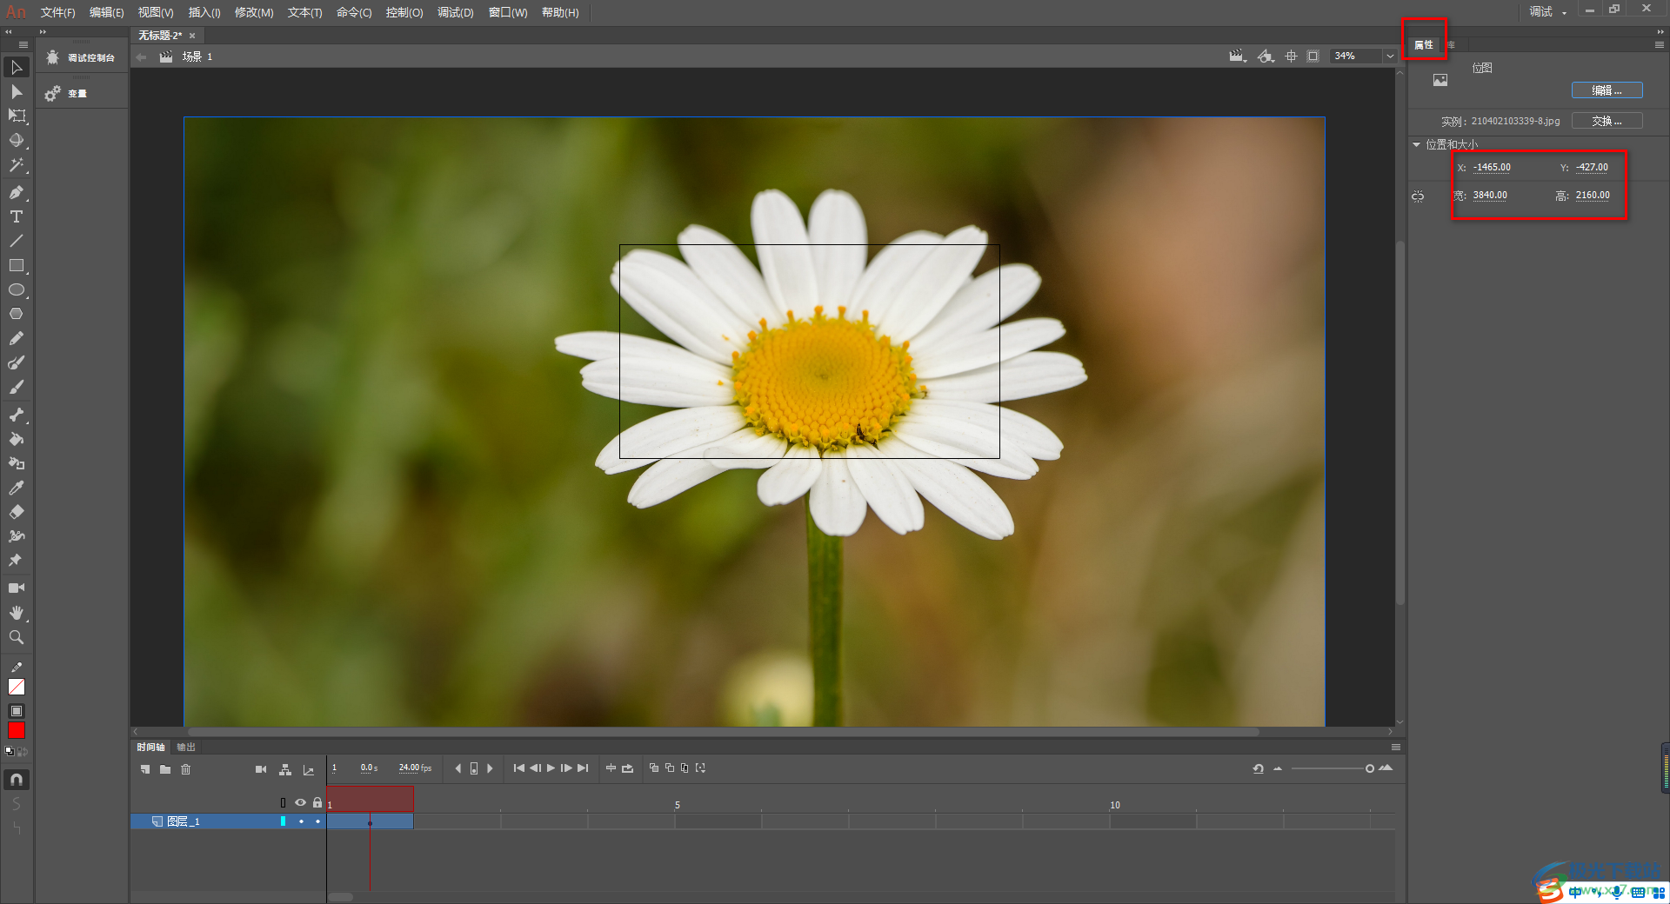
Task: Open the 变量 variables panel
Action: point(67,93)
